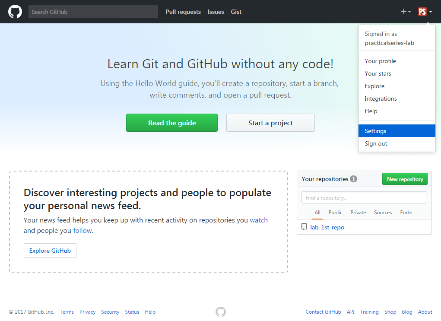Choose Integrations in the user dropdown

[397, 99]
